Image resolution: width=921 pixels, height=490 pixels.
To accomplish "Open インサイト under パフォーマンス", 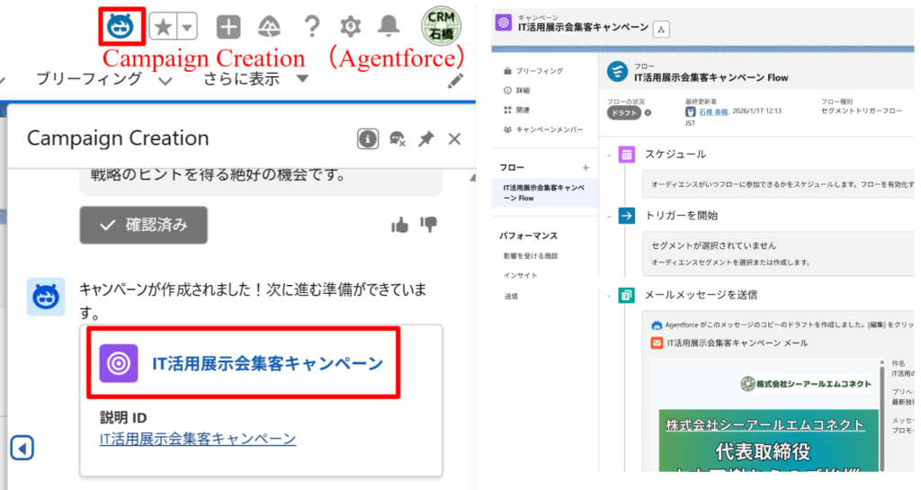I will (520, 275).
